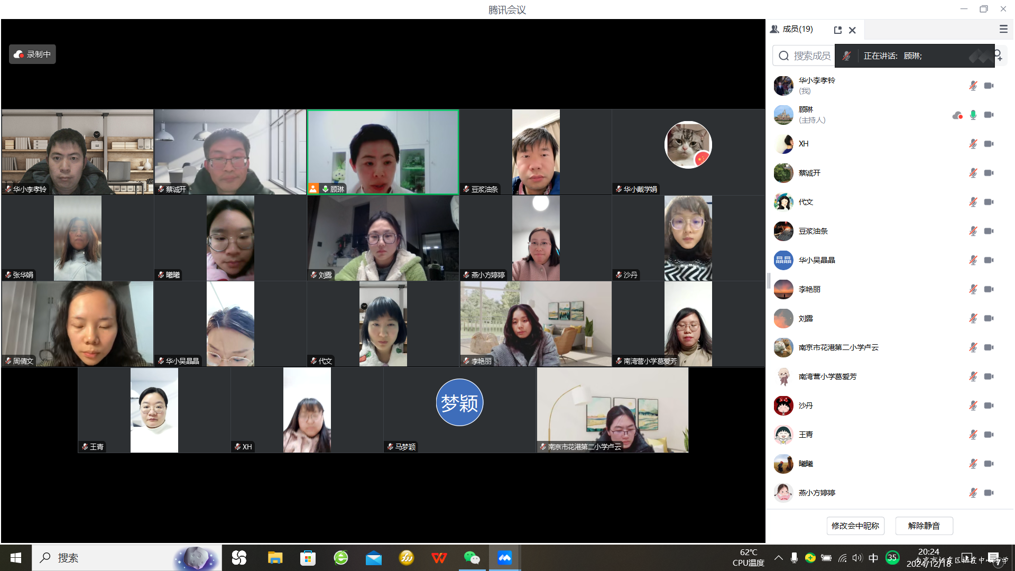Select member name 代文 in list
The height and width of the screenshot is (571, 1015).
[x=806, y=202]
